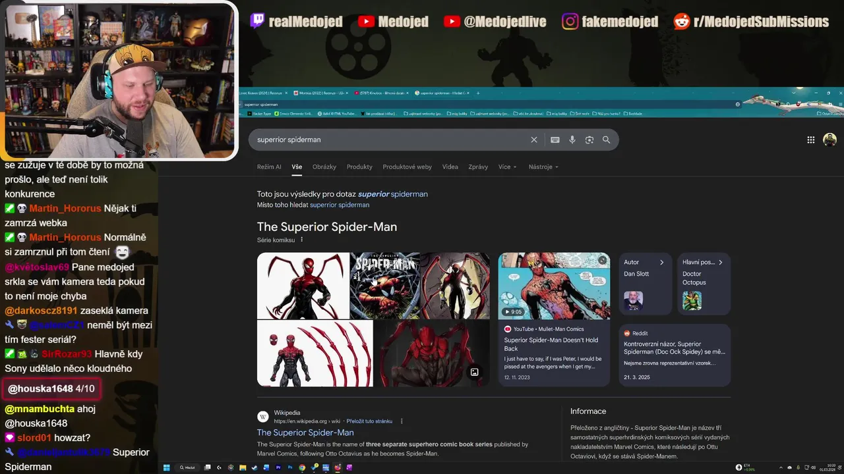This screenshot has height=474, width=844.
Task: Open Superior Spider-Man Doesn't Hold Back video
Action: 551,344
